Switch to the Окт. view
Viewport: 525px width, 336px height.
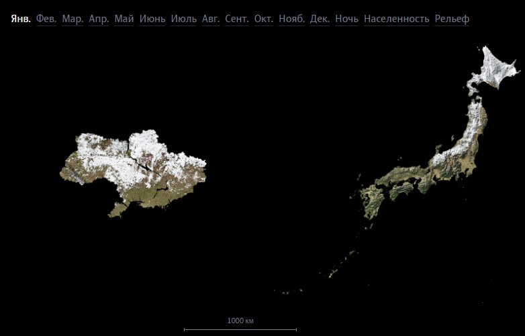(x=263, y=19)
